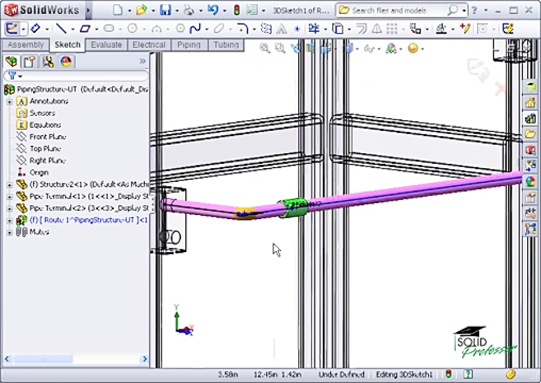Open the filter icon in the FeatureManager

13,76
